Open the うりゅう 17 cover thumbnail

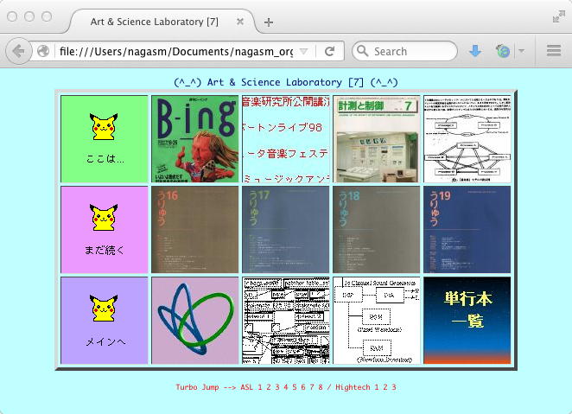[286, 229]
